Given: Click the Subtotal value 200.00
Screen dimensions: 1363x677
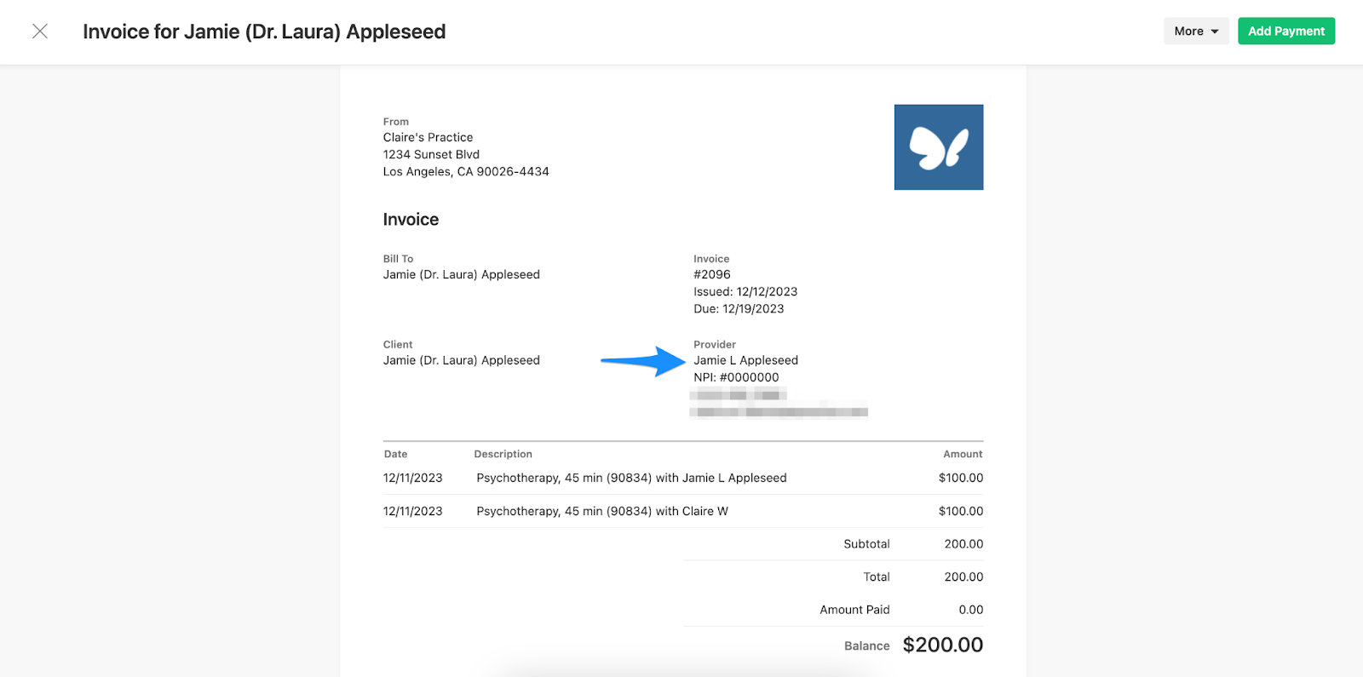Looking at the screenshot, I should tap(963, 544).
